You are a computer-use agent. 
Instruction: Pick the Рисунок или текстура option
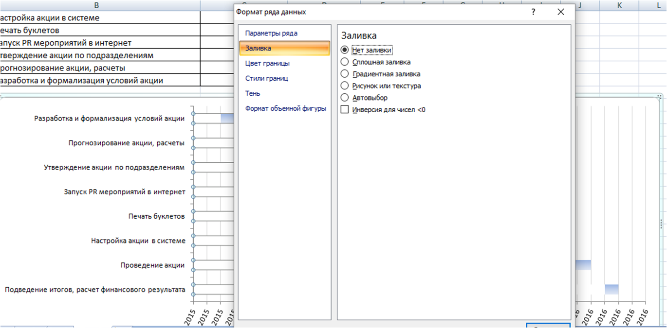(345, 86)
